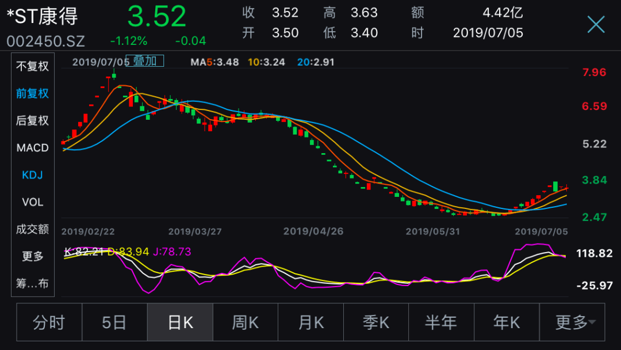Select 不复权 adjustment mode
Screen dimensions: 621x350
pos(32,66)
